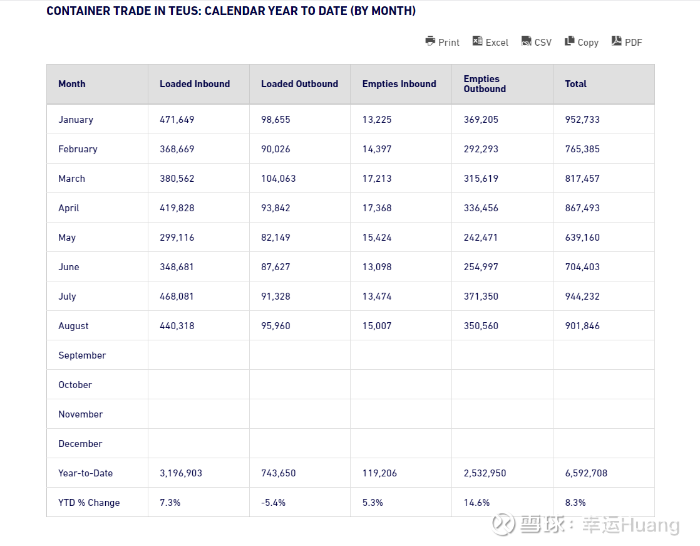The image size is (700, 546).
Task: Sort table by Month column header
Action: (x=72, y=84)
